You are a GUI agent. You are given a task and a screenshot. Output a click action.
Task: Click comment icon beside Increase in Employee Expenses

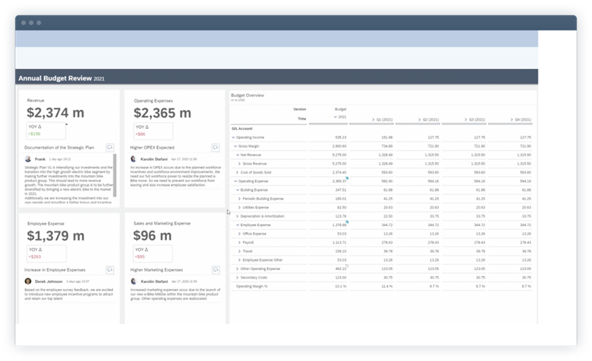click(x=110, y=268)
